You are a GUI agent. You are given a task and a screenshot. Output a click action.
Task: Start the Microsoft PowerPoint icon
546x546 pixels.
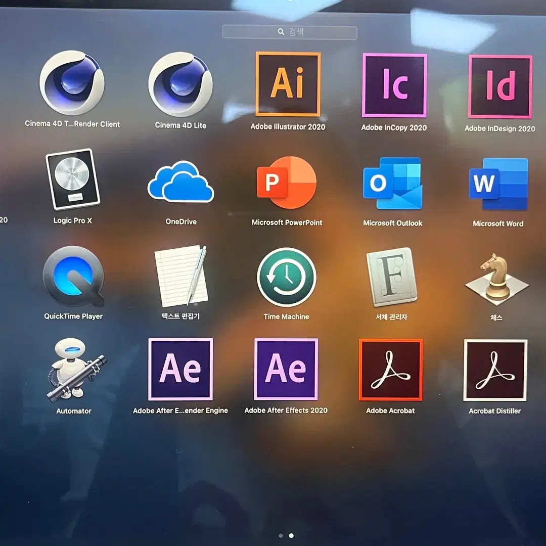pos(287,183)
